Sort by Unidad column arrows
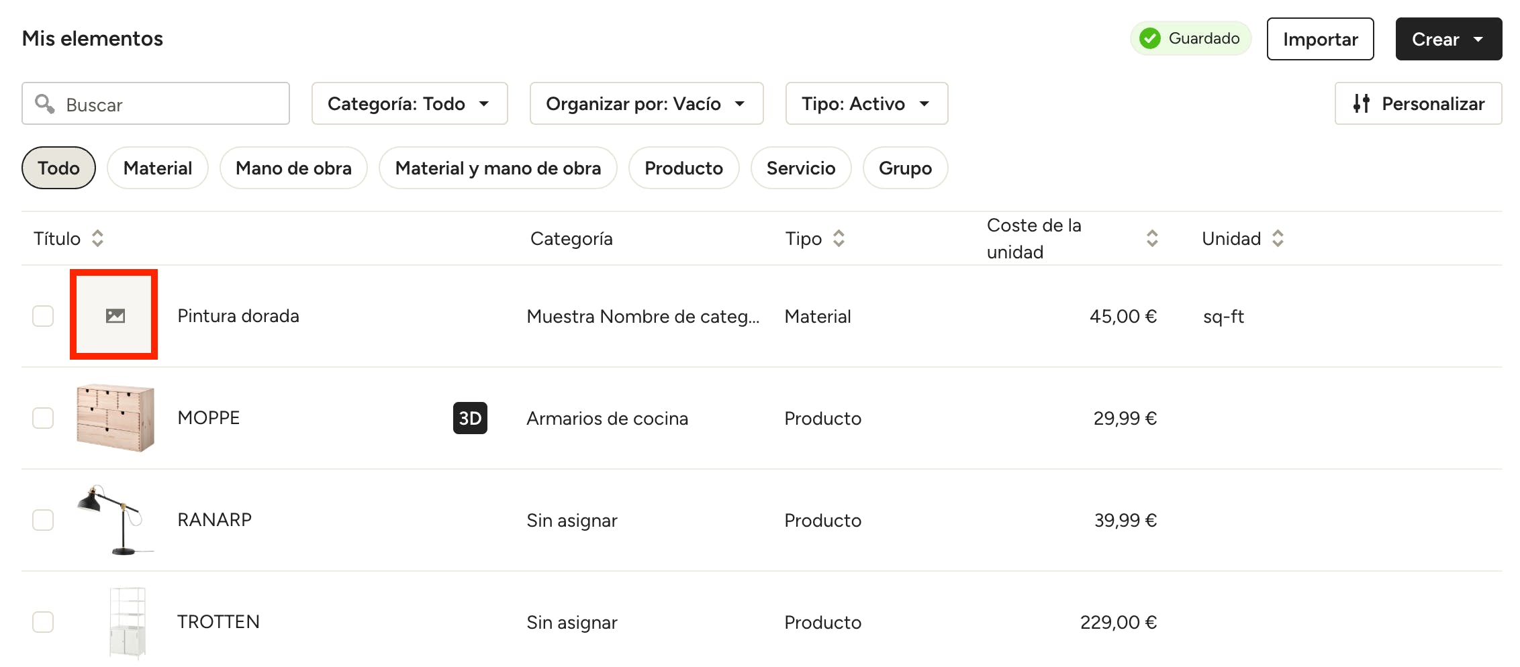This screenshot has height=667, width=1520. tap(1278, 238)
